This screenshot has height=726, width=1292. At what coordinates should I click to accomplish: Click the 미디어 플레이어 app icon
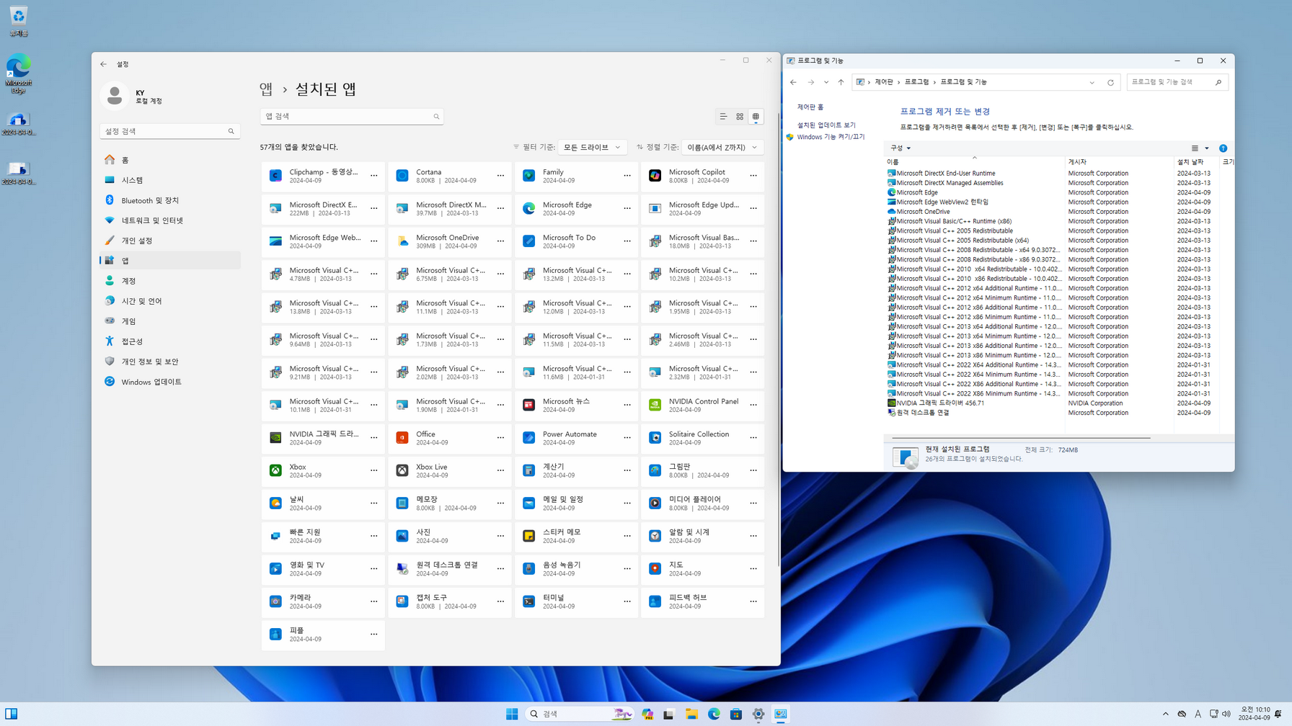tap(655, 503)
